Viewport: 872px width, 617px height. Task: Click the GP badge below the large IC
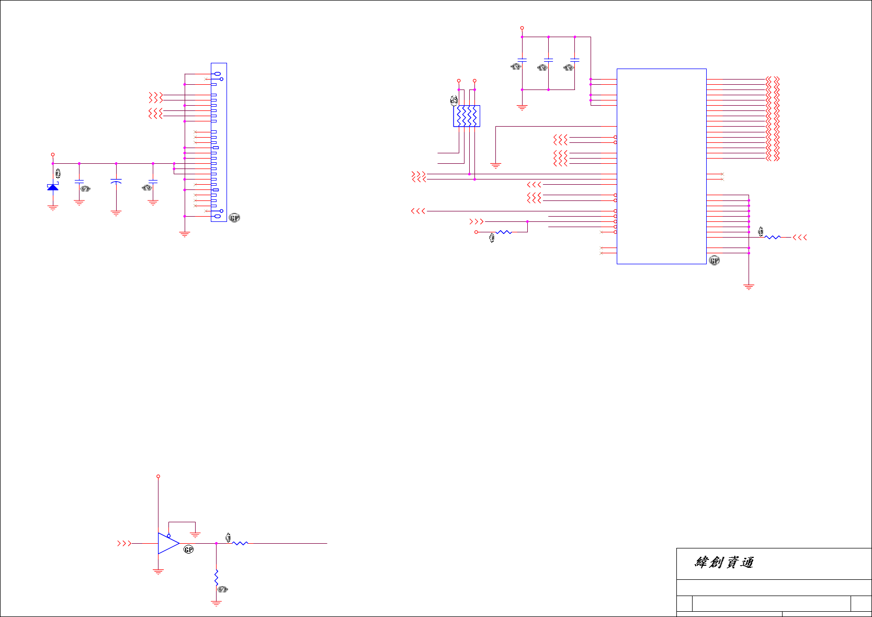pyautogui.click(x=714, y=260)
